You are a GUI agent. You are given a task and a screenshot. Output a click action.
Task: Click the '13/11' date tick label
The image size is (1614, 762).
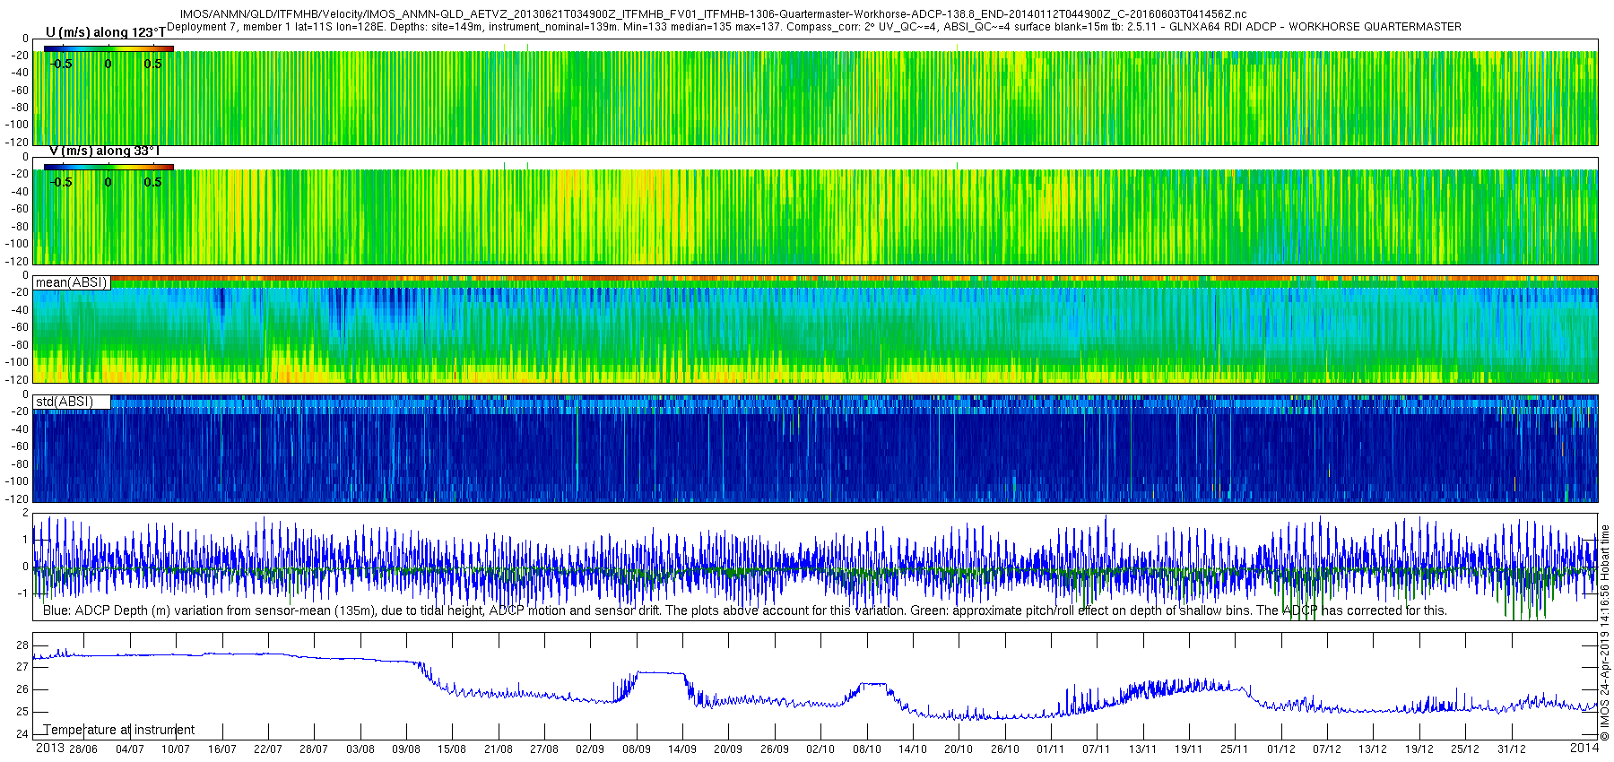[1142, 749]
